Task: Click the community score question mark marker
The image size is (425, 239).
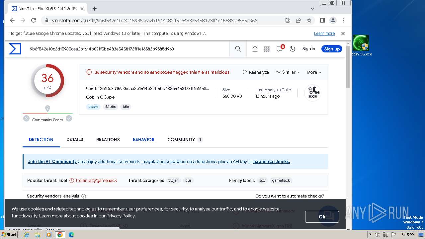Action: 47,109
